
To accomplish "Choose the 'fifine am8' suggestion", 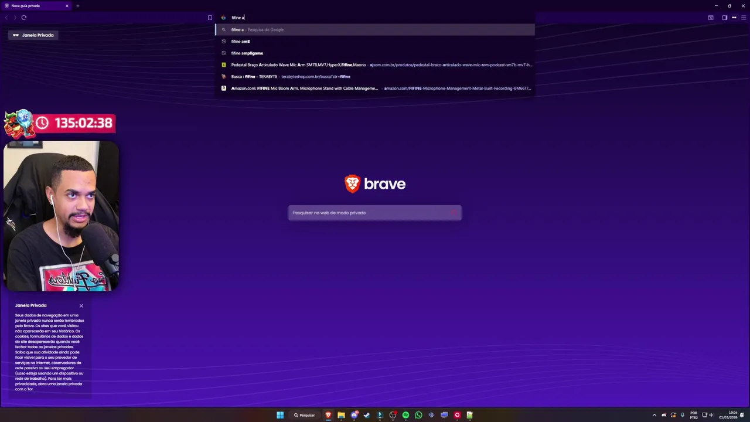I will click(375, 41).
